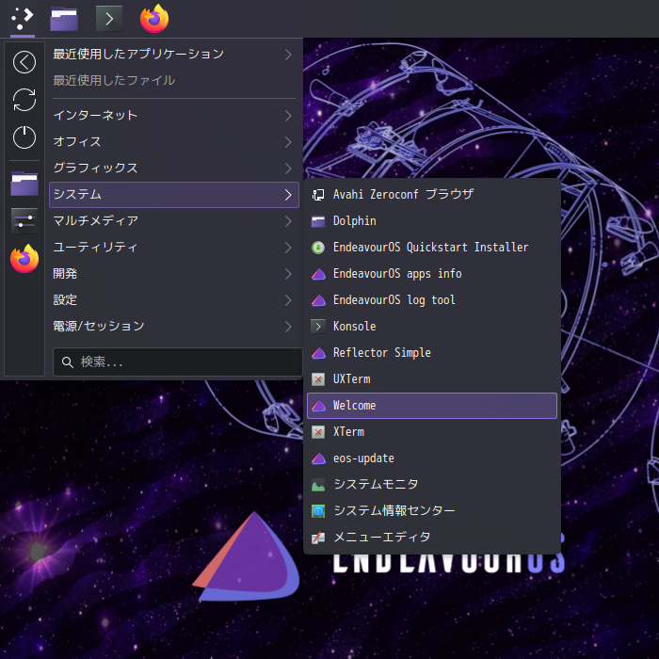Launch Avahi Zeroconf ブラウザ from the submenu
The height and width of the screenshot is (659, 659).
[x=432, y=195]
